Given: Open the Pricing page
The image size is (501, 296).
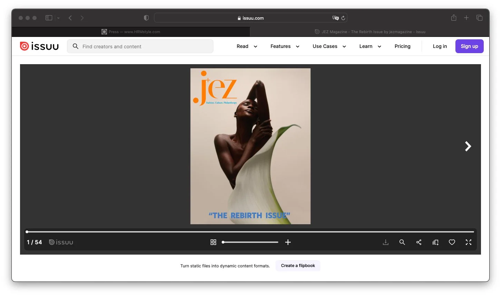Looking at the screenshot, I should 403,46.
